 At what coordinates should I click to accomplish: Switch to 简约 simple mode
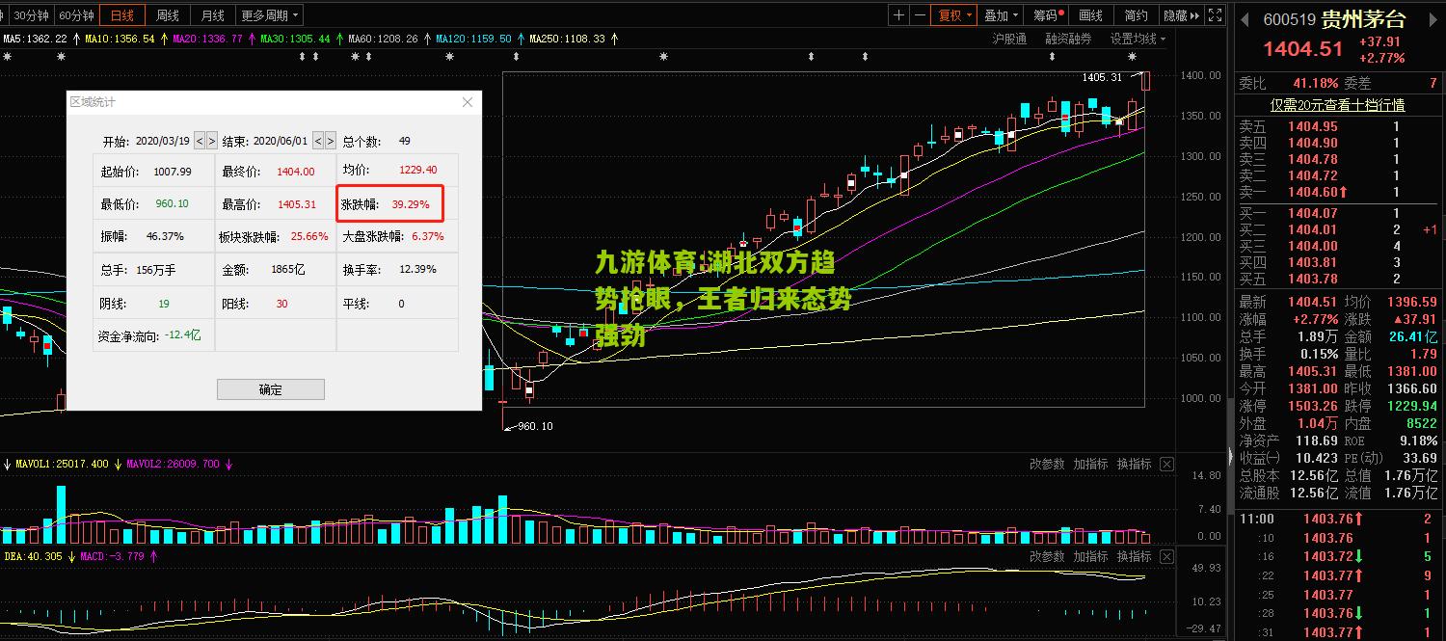1137,15
